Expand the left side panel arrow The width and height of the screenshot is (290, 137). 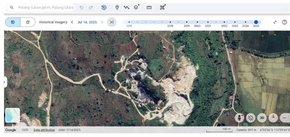[x=5, y=82]
